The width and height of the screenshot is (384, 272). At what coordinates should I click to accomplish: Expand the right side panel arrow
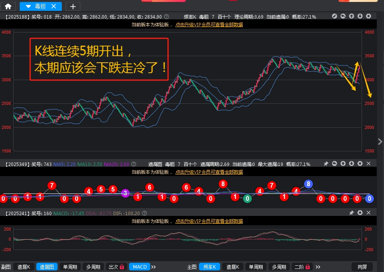coord(380,141)
